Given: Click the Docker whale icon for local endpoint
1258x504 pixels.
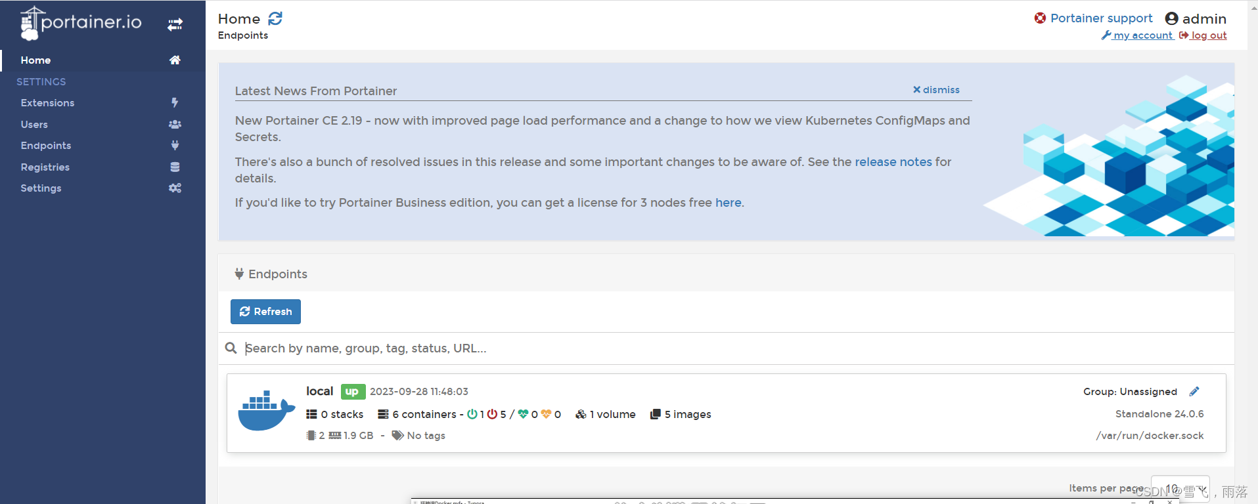Looking at the screenshot, I should (266, 411).
